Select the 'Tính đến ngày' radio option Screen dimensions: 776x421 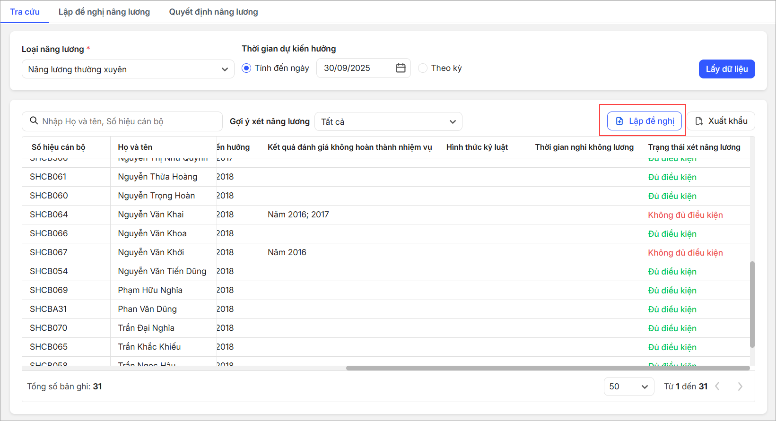[246, 68]
